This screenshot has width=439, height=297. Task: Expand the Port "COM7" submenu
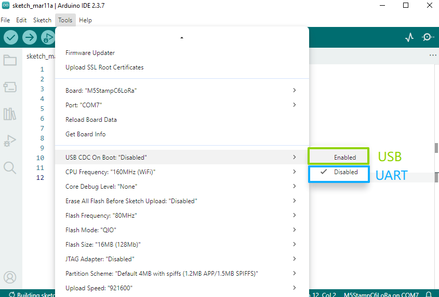click(x=181, y=105)
